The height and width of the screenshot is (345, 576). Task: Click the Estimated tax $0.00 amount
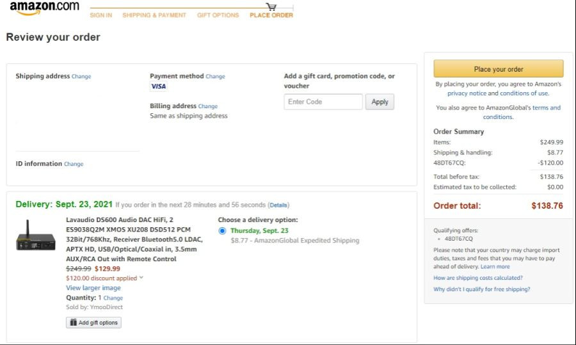click(x=555, y=187)
